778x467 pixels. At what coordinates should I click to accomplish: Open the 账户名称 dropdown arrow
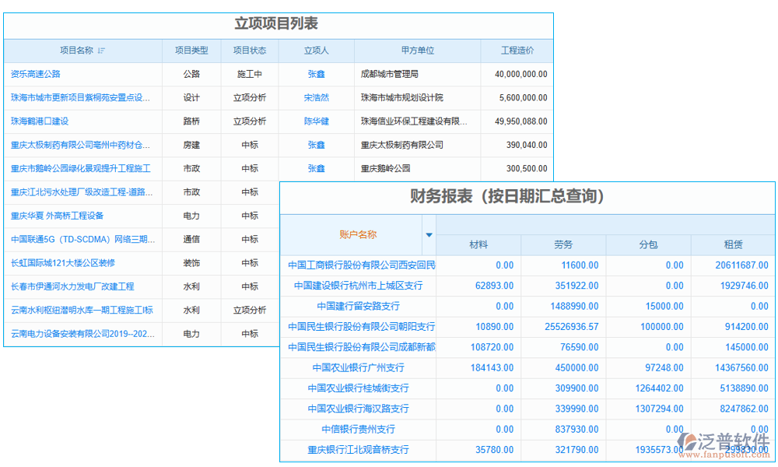[x=429, y=235]
